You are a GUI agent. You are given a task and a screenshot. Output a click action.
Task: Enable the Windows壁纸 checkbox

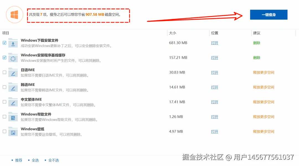click(4, 131)
